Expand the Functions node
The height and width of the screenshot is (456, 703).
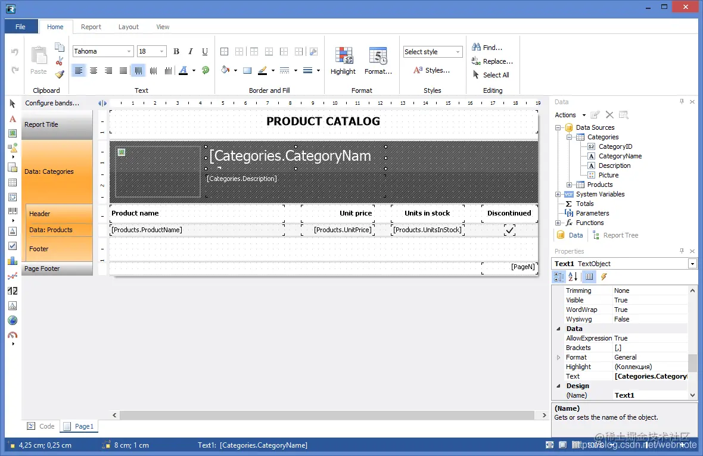pos(558,223)
